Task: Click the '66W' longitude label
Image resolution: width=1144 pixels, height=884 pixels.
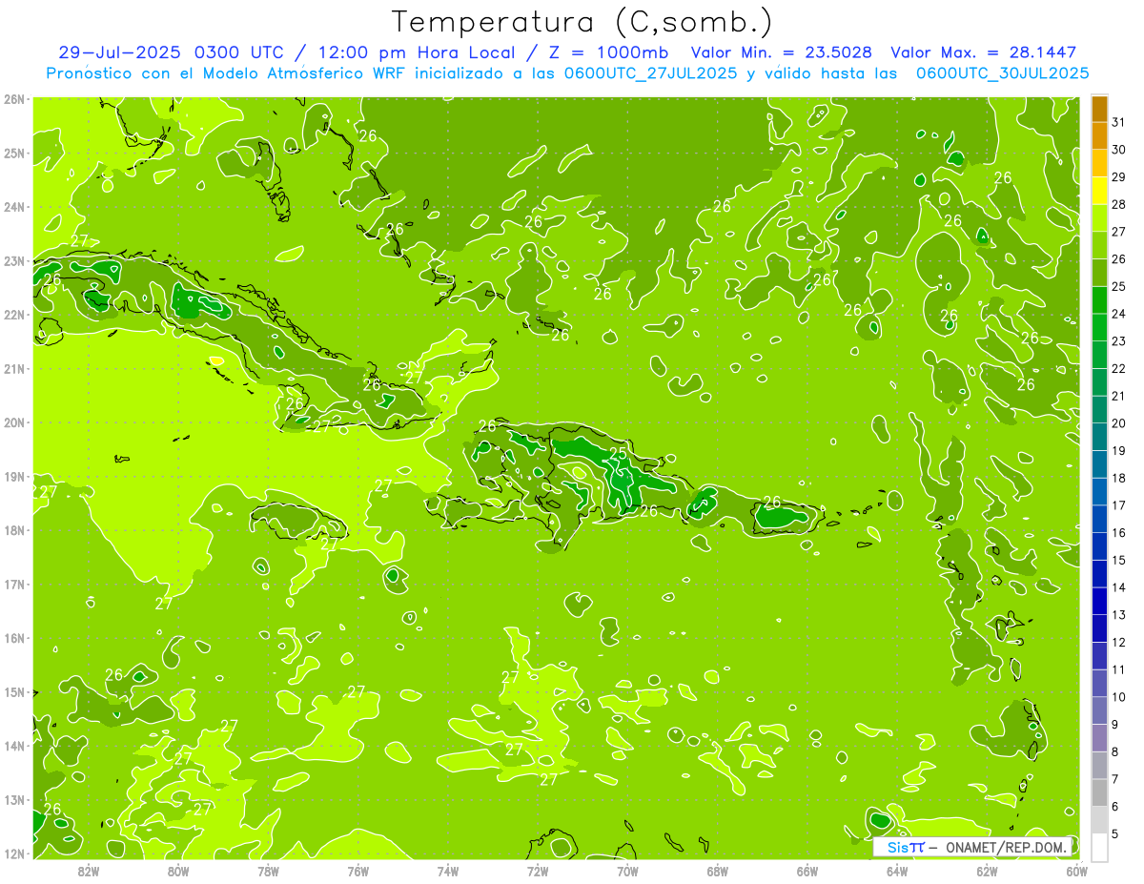Action: click(807, 871)
